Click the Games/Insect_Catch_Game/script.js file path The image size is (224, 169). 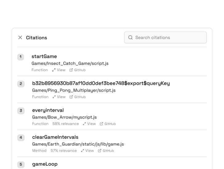70,64
